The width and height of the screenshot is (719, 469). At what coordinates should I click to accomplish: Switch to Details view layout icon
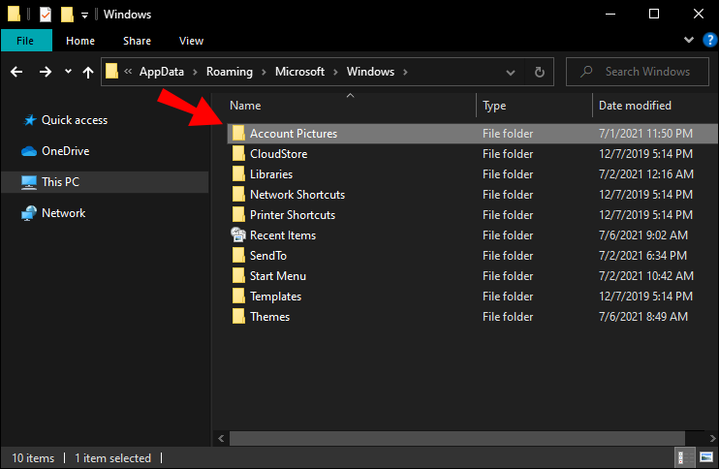point(682,458)
